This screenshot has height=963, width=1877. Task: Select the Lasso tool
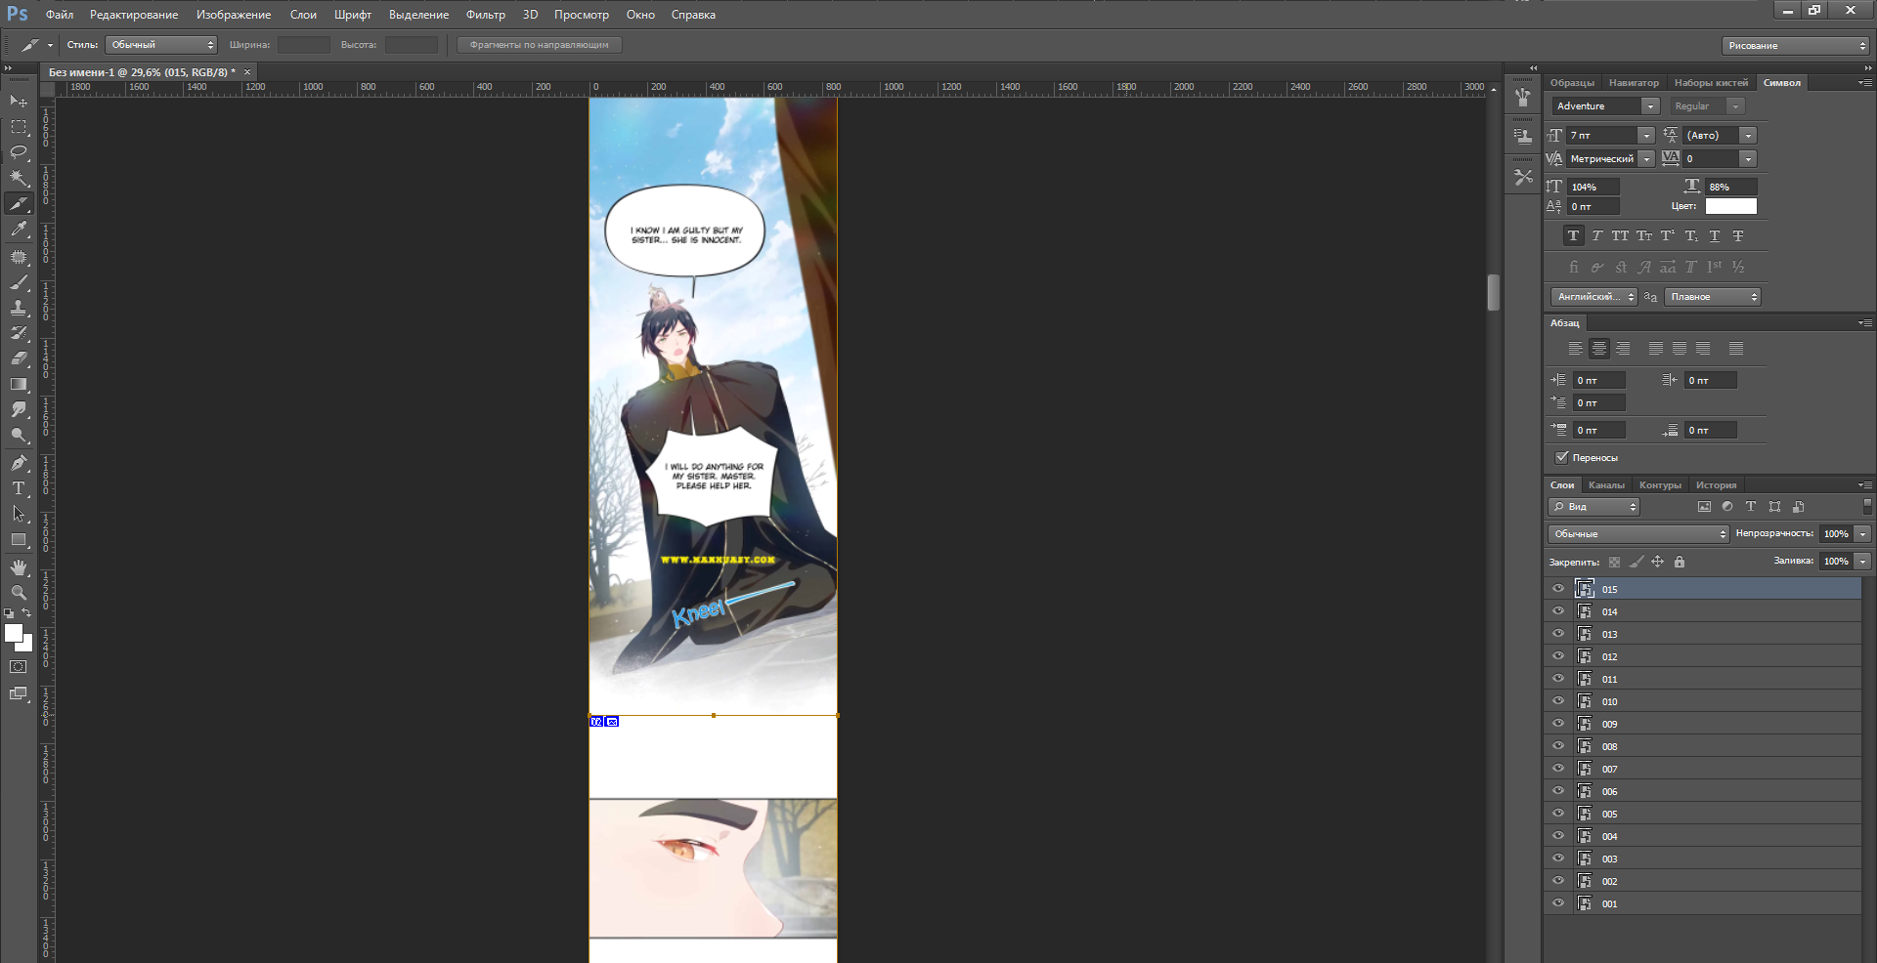click(19, 152)
